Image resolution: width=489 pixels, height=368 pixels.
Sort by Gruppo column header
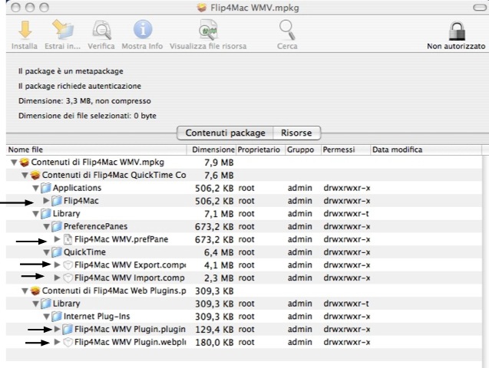point(303,149)
